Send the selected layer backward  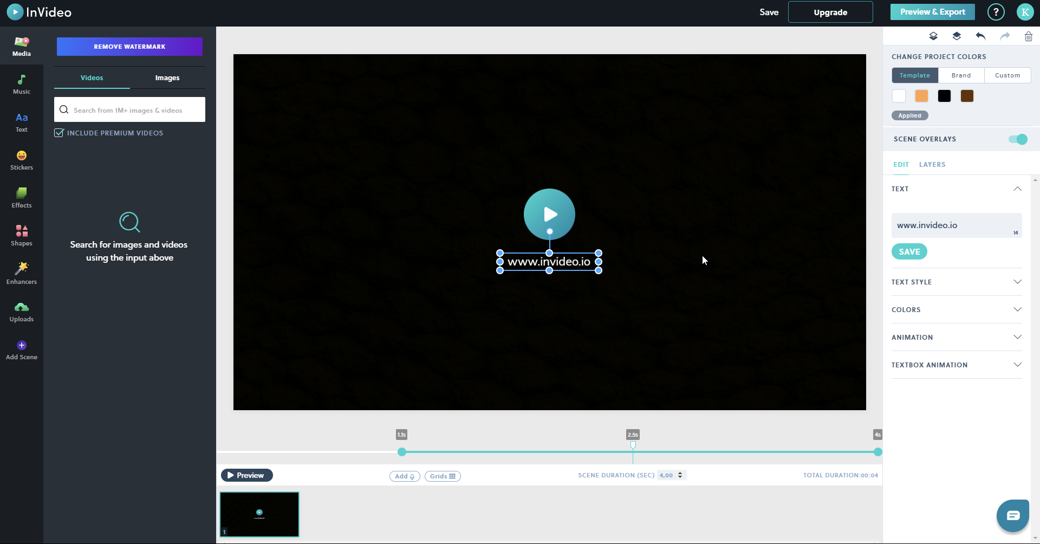click(933, 36)
